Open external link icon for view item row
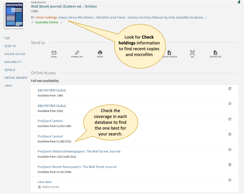This screenshot has height=194, width=244. [x=229, y=180]
